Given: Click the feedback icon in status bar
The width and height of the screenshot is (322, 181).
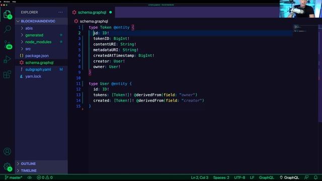Looking at the screenshot, I should coord(306,177).
